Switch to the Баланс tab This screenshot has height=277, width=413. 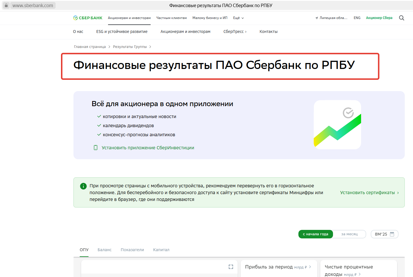[x=105, y=250]
